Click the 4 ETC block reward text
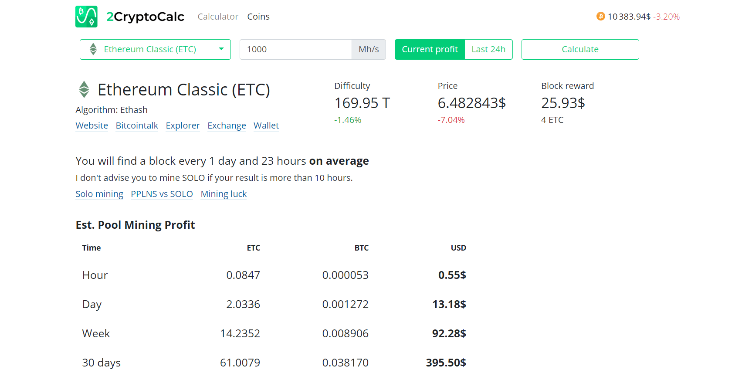Image resolution: width=742 pixels, height=380 pixels. pyautogui.click(x=552, y=120)
